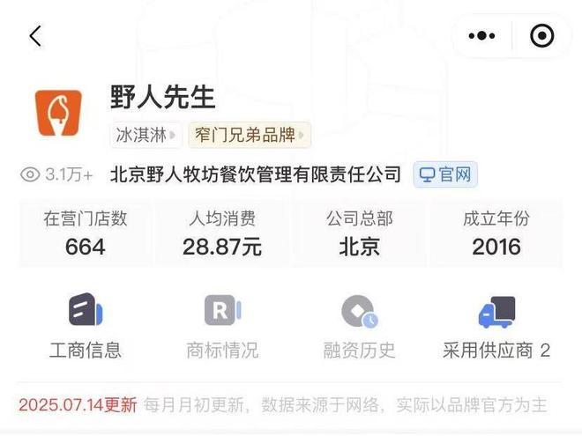Tap the 2025.07.14更新 date notice
Screen dimensions: 582x436
78,405
